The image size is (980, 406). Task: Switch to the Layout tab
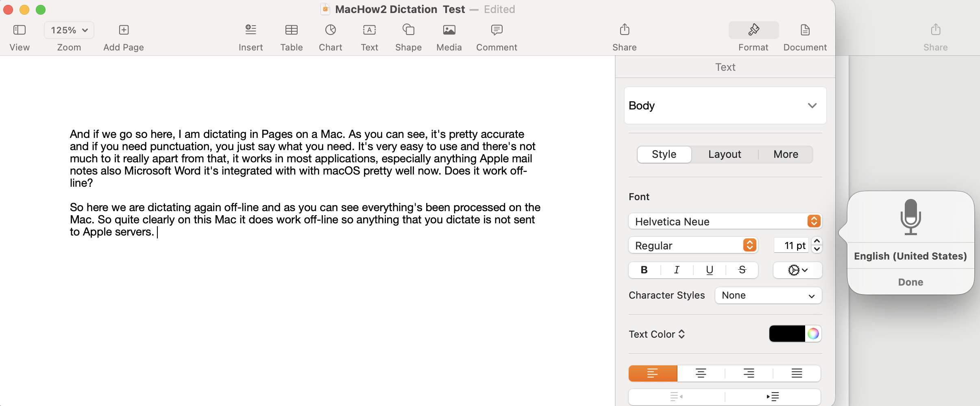tap(725, 154)
